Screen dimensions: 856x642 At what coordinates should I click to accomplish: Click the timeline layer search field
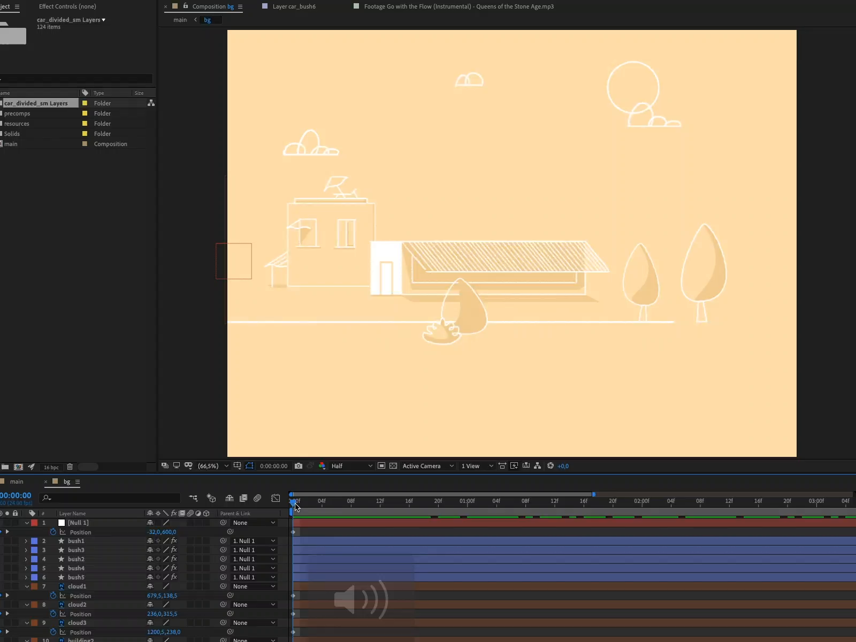tap(112, 498)
